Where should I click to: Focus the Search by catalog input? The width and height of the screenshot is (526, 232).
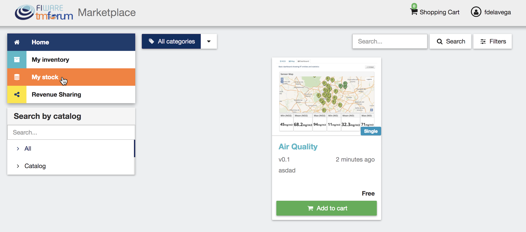pos(71,132)
